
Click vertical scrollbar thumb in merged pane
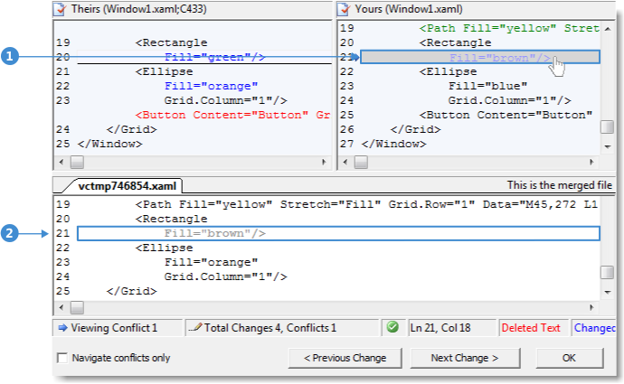tap(608, 273)
